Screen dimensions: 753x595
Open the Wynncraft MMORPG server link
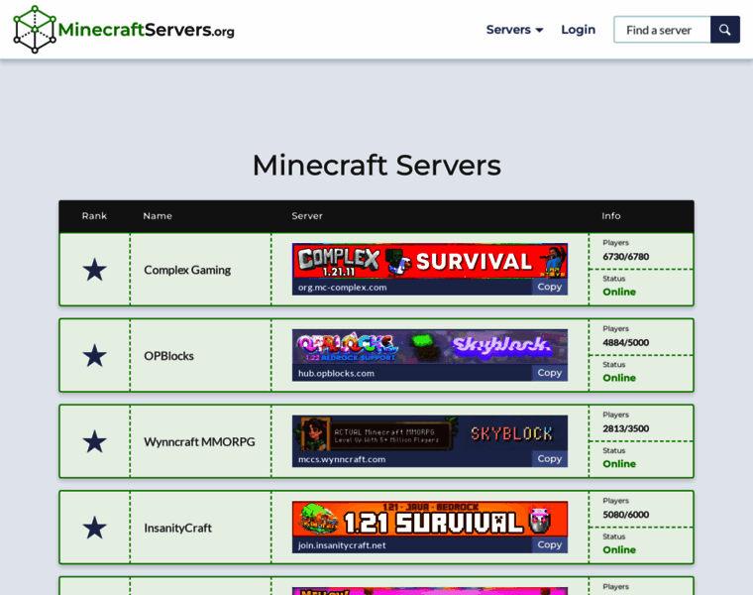click(x=199, y=441)
